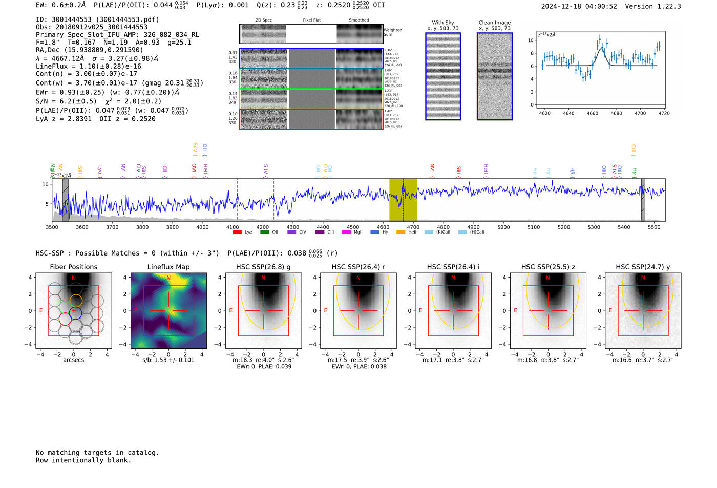The width and height of the screenshot is (717, 488).
Task: Click the Gaussian line-fit plot near 4667Å
Action: (601, 70)
